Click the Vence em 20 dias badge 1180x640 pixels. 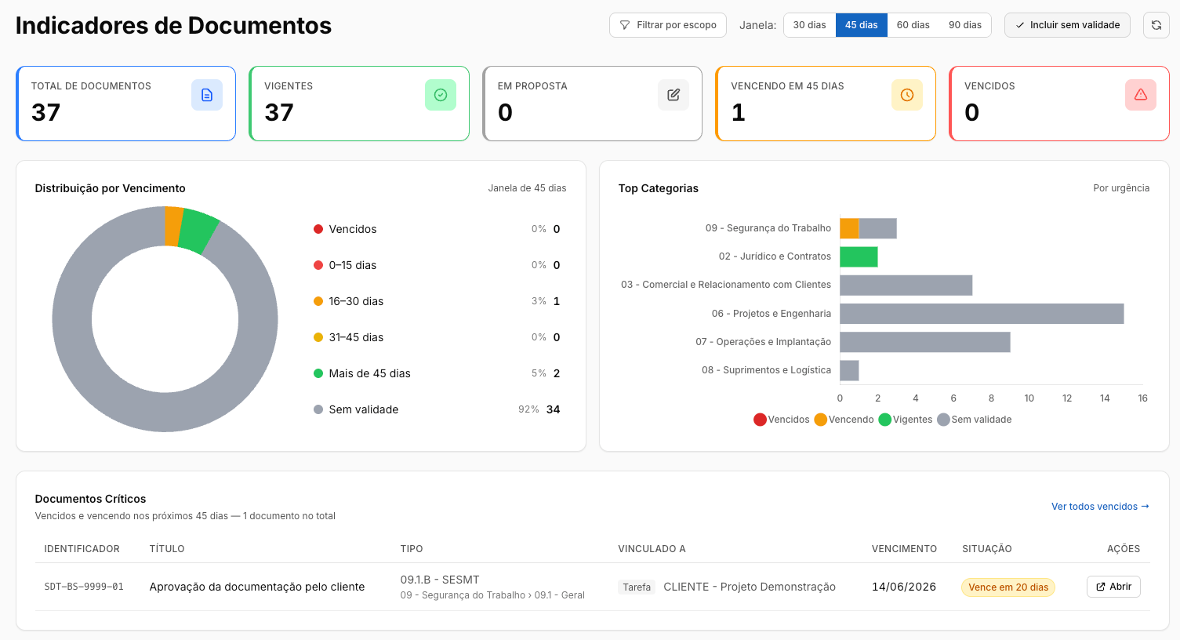click(x=1008, y=587)
